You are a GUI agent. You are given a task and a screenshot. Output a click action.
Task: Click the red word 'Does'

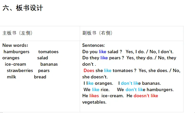pos(89,70)
